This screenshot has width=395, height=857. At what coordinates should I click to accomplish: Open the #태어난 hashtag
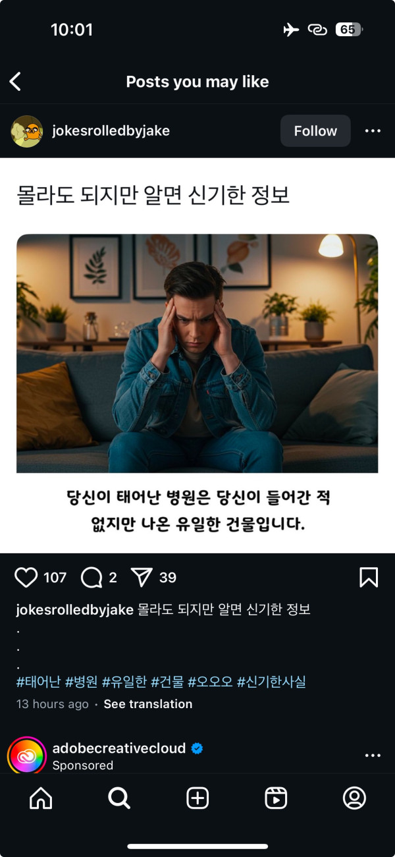point(38,682)
